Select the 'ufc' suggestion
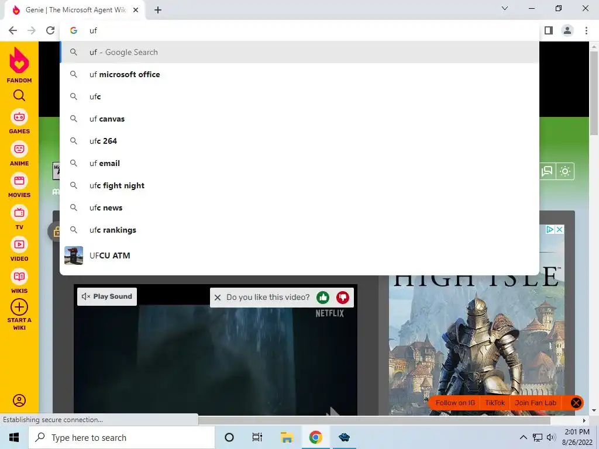The width and height of the screenshot is (599, 449). pyautogui.click(x=299, y=96)
